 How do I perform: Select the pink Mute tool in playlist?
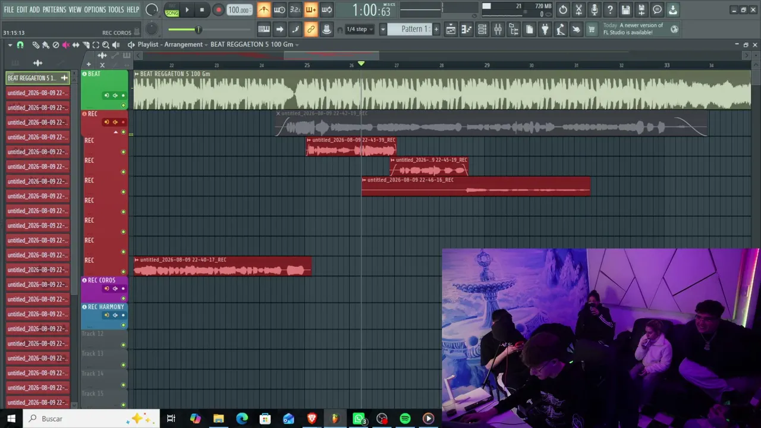click(66, 45)
